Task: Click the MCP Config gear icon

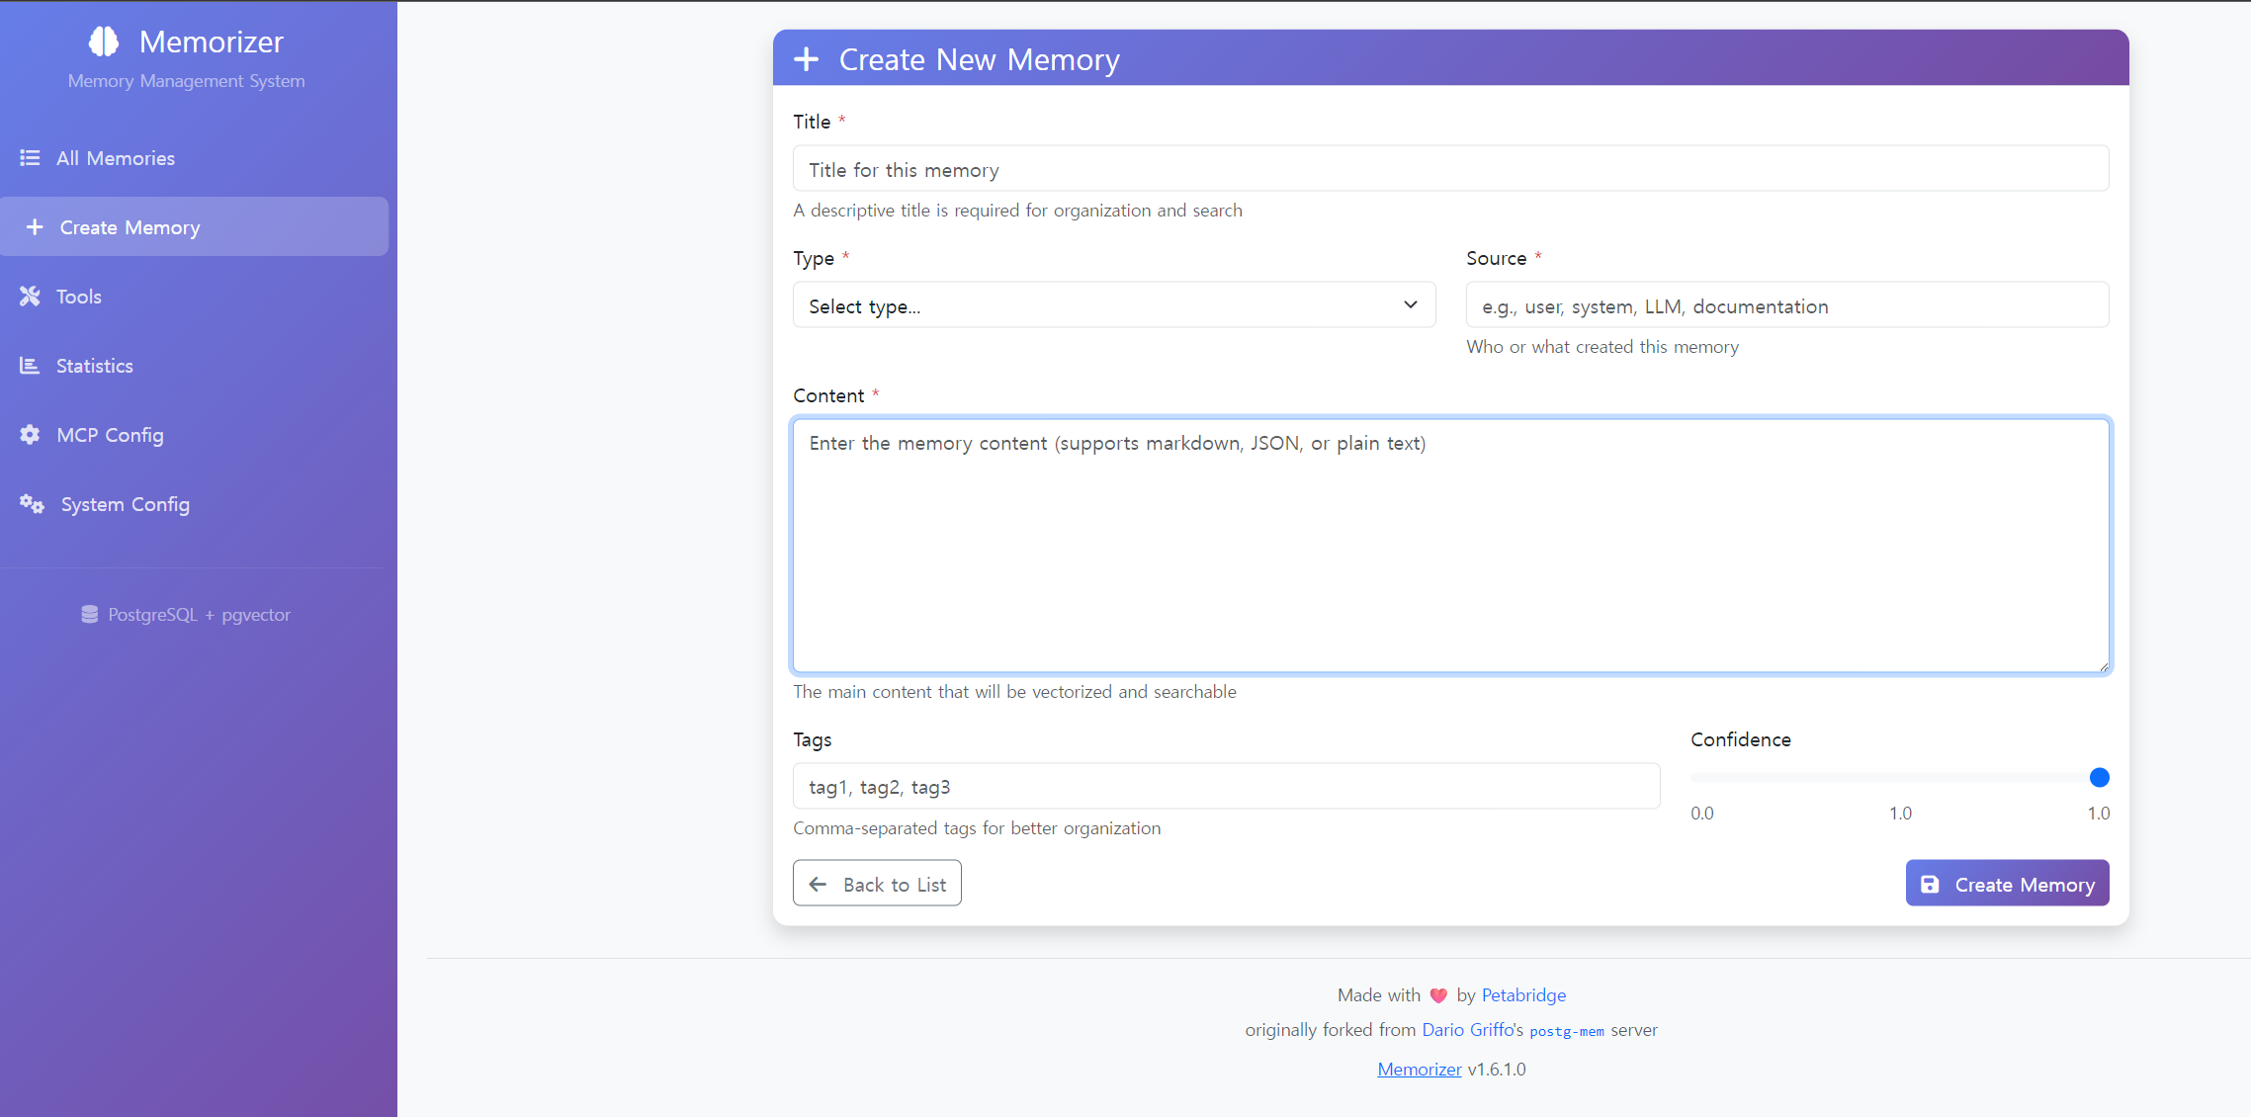Action: (30, 435)
